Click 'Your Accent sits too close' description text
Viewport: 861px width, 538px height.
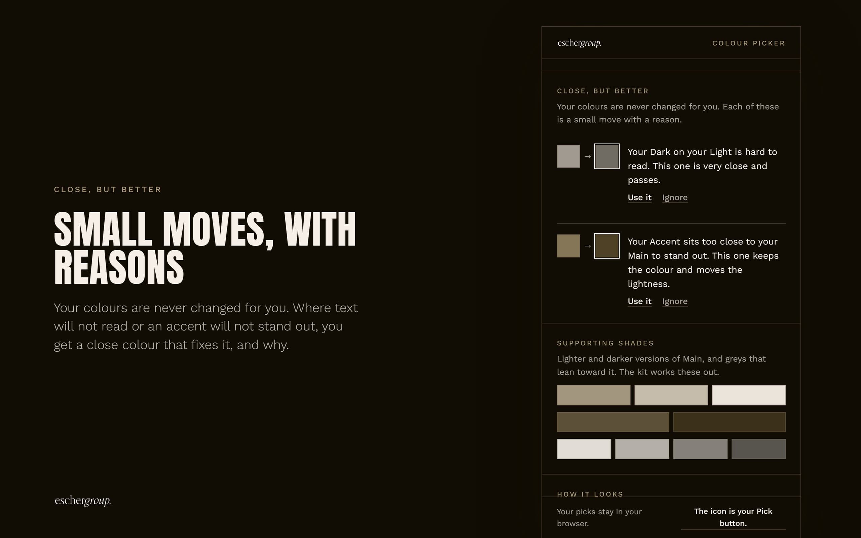click(x=703, y=263)
